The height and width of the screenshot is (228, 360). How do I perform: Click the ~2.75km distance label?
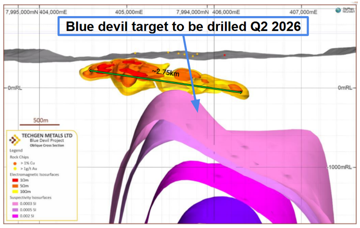pos(163,72)
